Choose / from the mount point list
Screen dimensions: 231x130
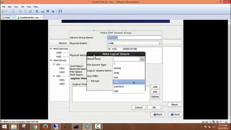pyautogui.click(x=129, y=64)
